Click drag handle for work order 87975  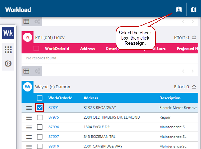29,118
